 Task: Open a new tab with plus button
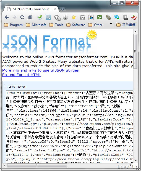(63, 9)
